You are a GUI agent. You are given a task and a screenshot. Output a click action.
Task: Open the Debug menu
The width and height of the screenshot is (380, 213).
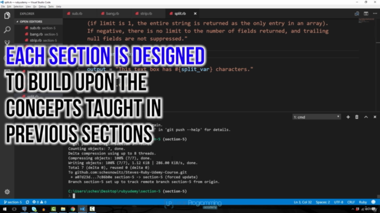click(42, 7)
